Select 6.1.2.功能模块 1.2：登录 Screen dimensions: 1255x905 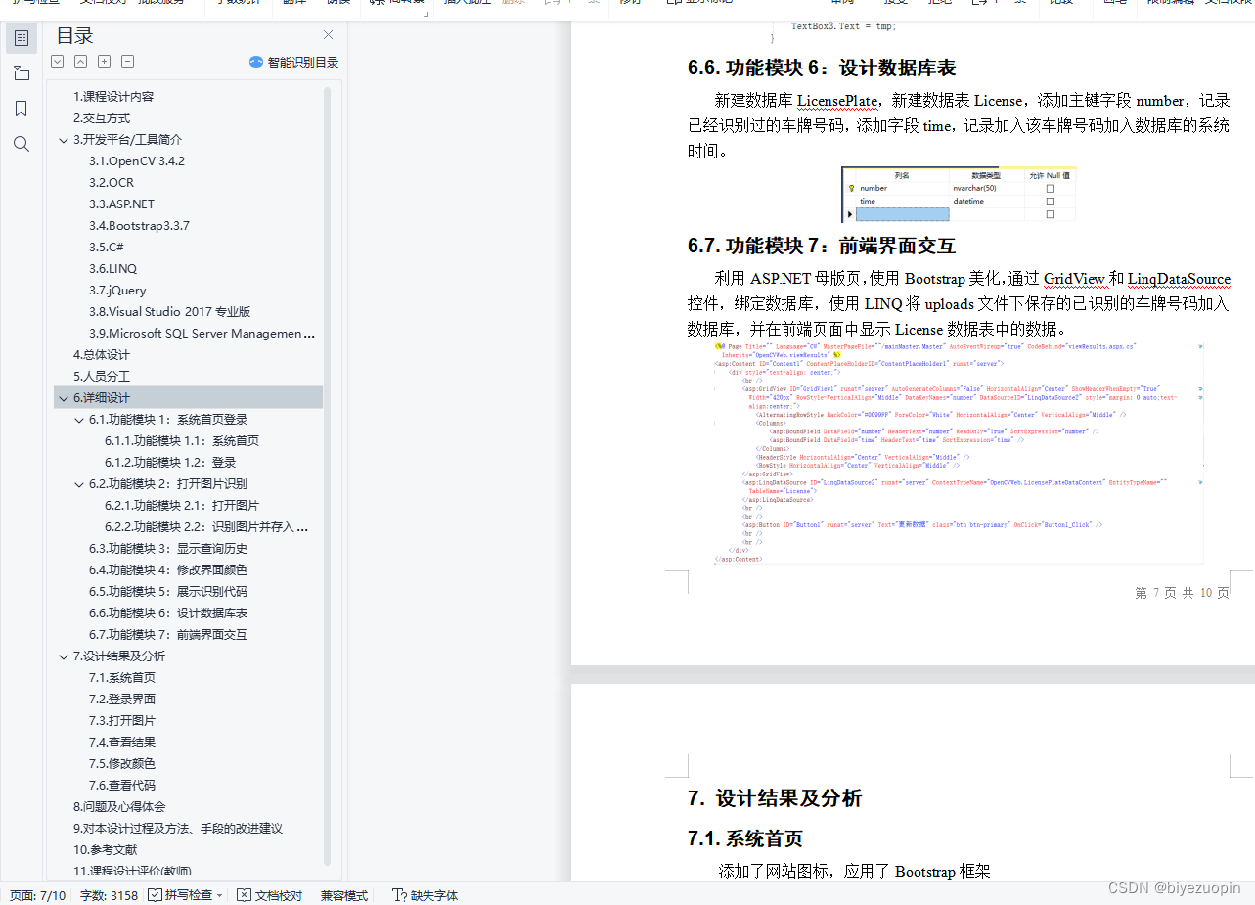coord(170,463)
